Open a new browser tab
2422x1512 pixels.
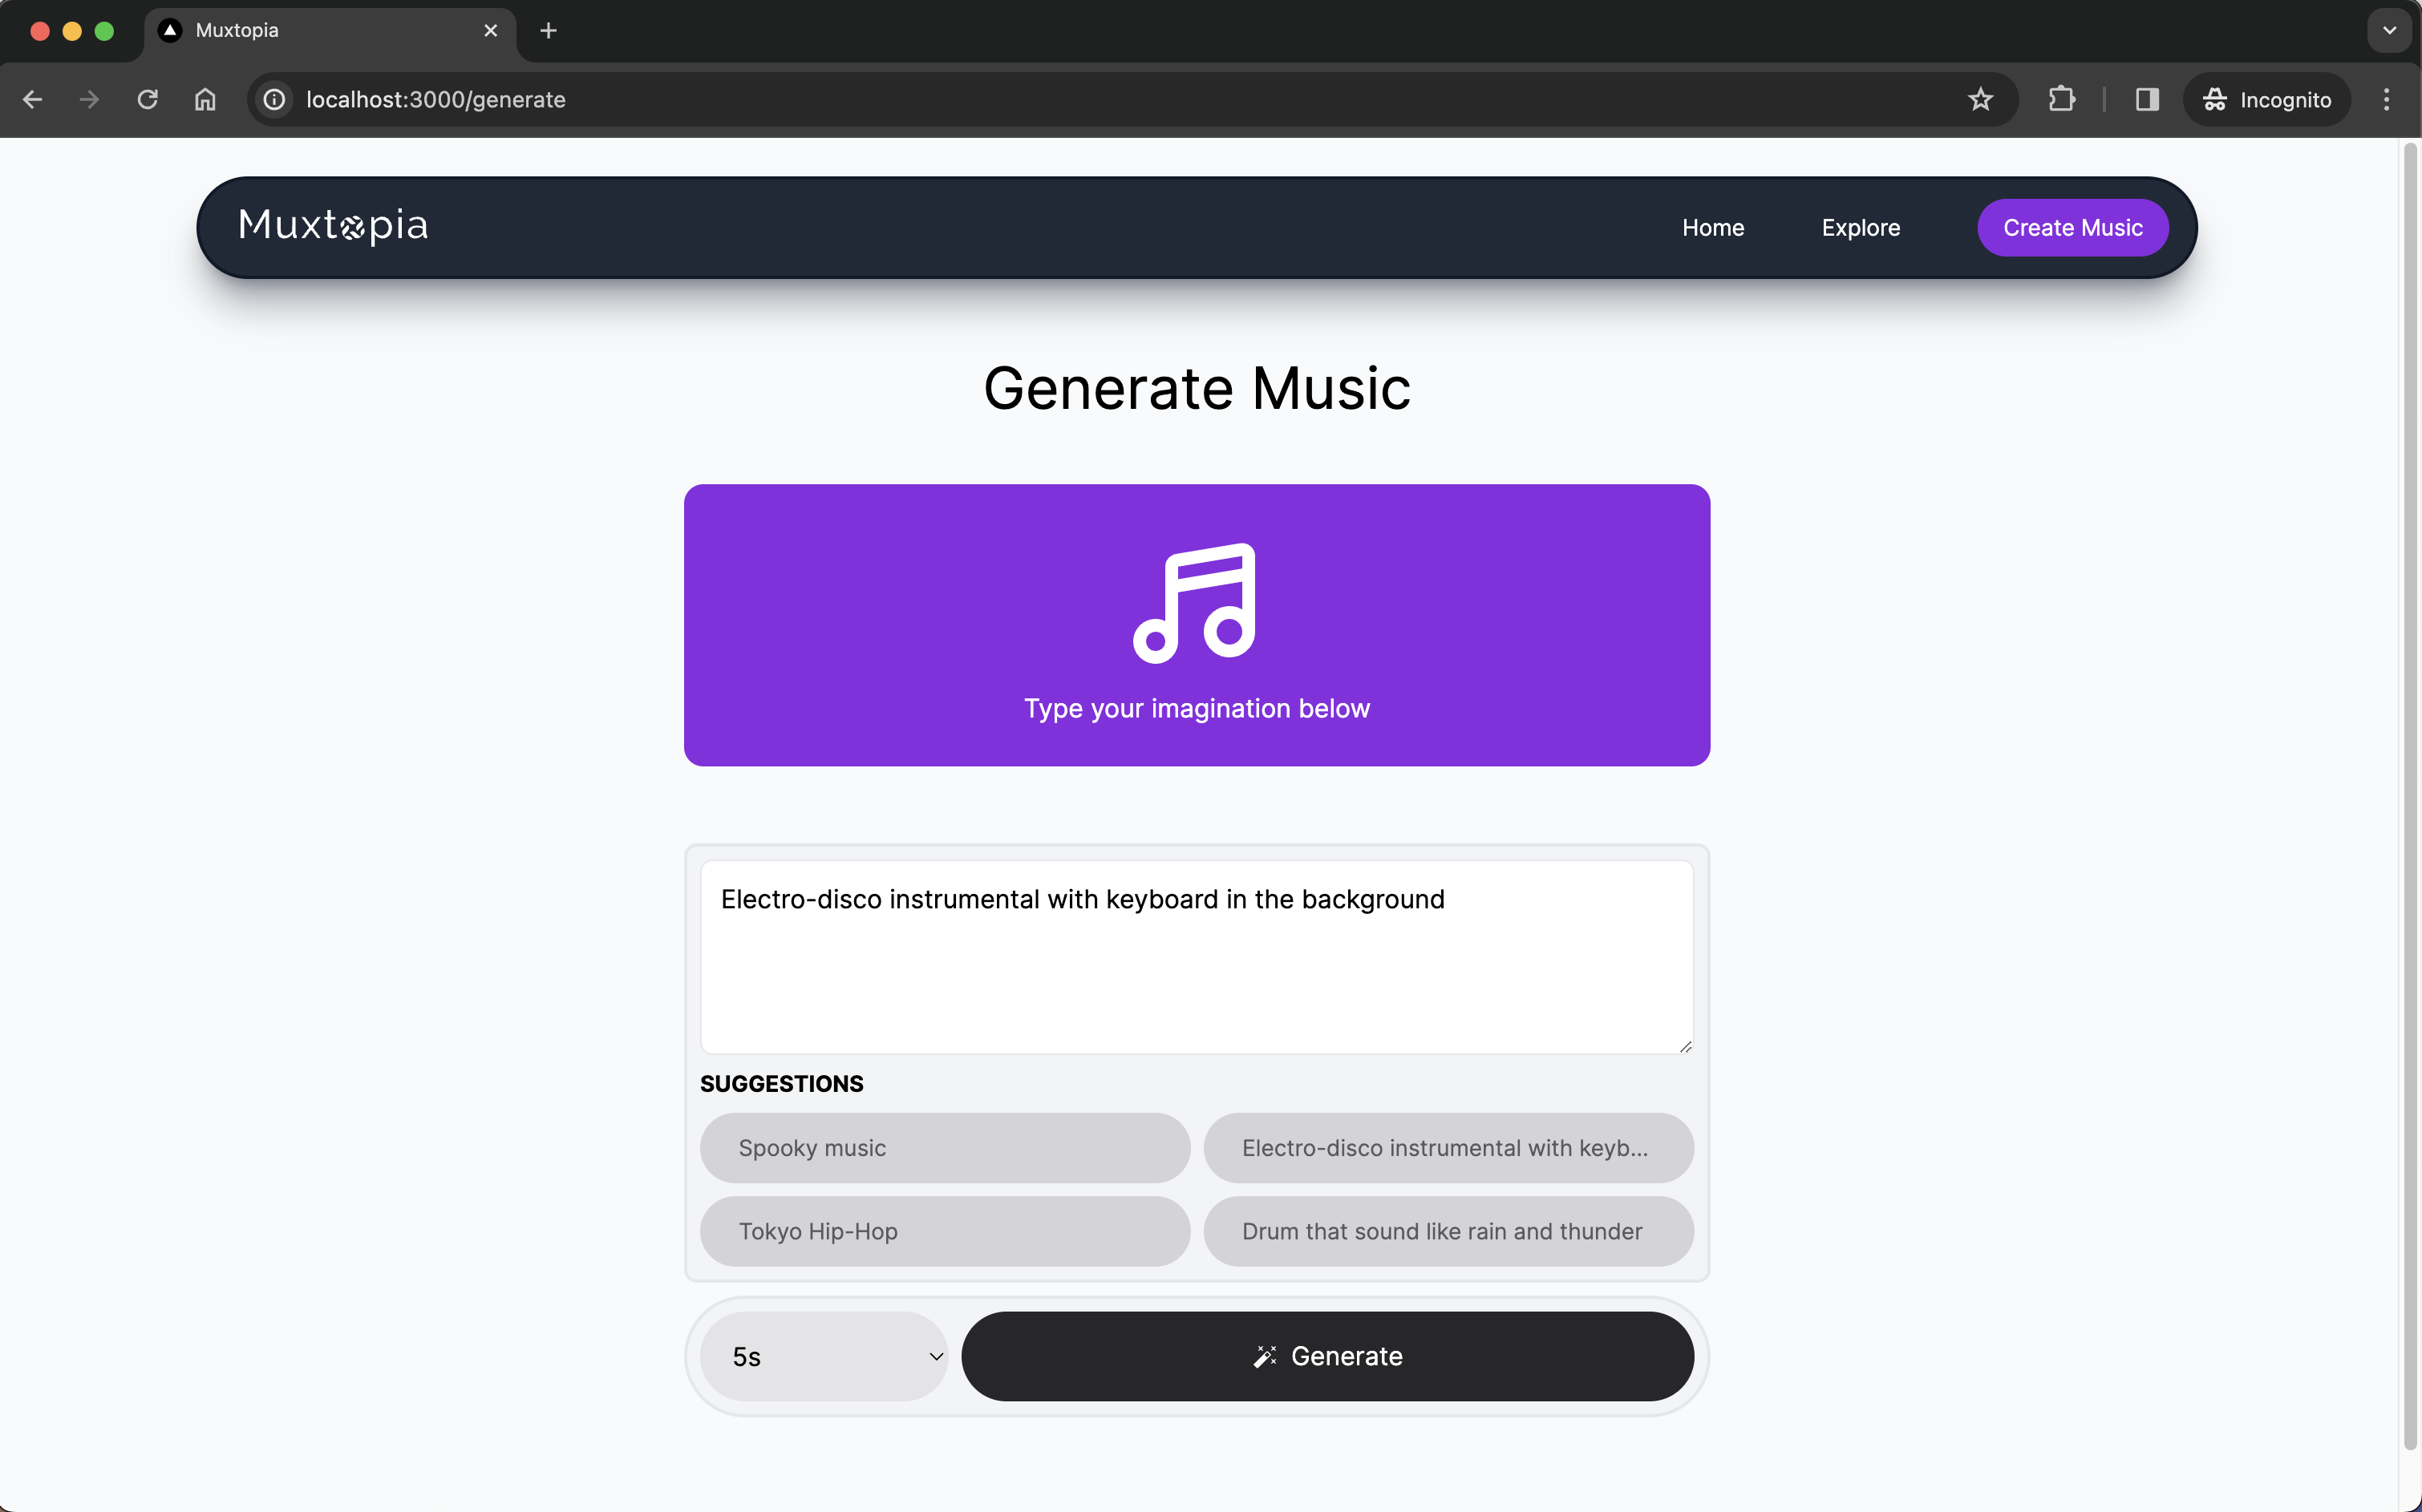pos(549,30)
